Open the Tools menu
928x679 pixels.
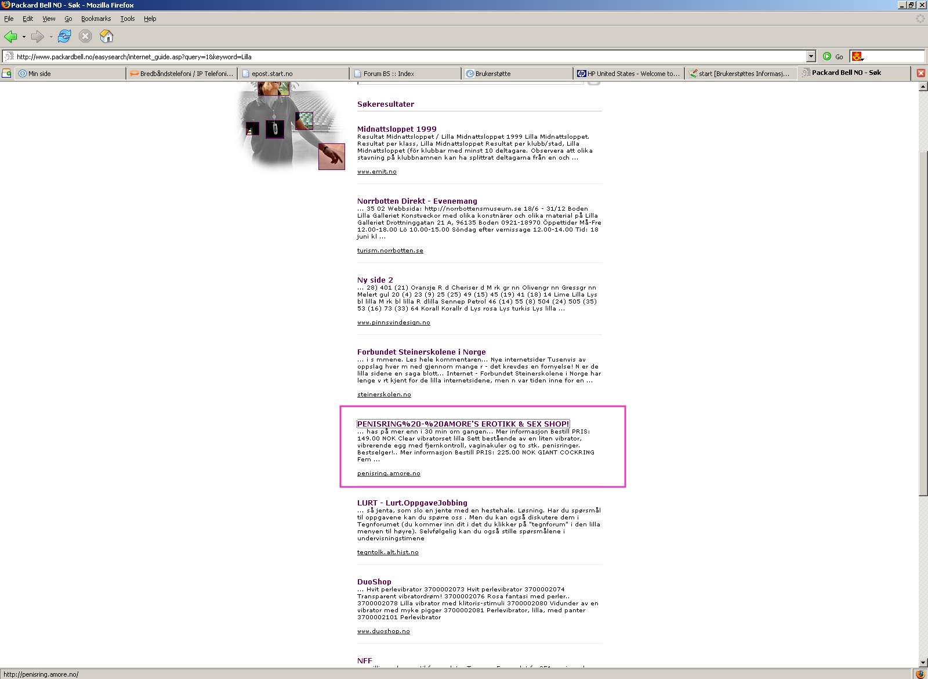click(x=128, y=19)
